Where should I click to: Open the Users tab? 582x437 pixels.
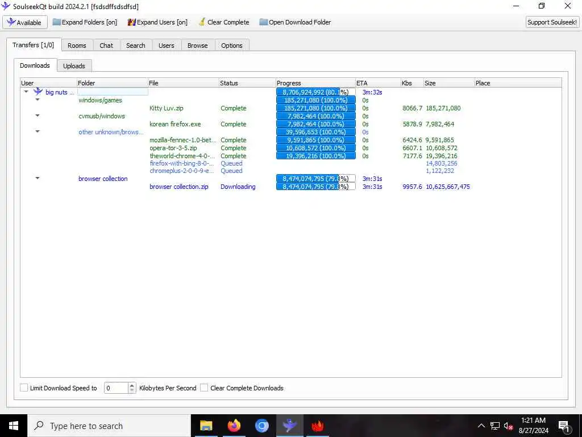(167, 46)
